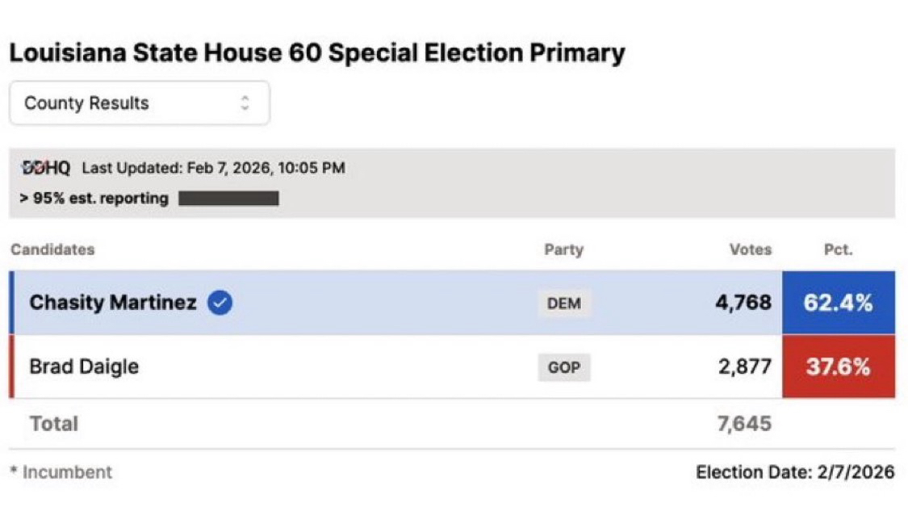Click the 7,645 total votes figure
Viewport: 908px width, 511px height.
click(x=744, y=423)
